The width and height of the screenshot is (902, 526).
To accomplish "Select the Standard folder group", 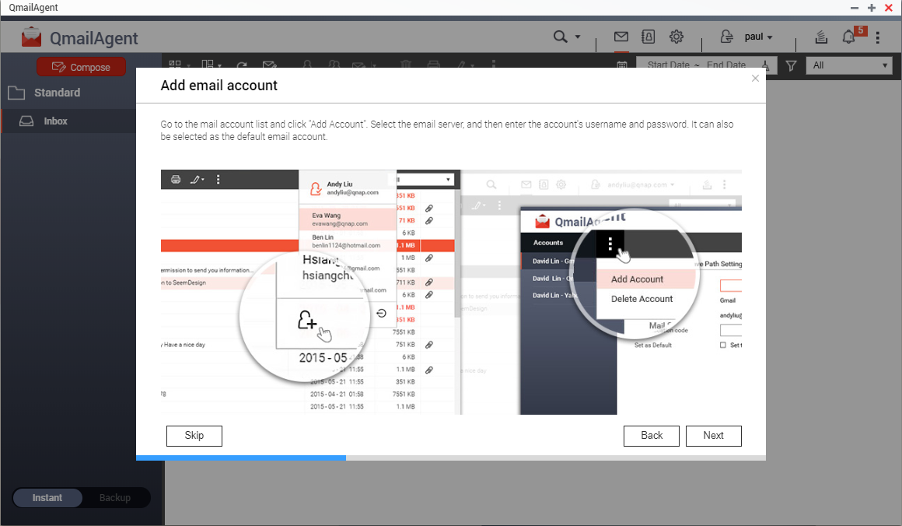I will coord(57,93).
